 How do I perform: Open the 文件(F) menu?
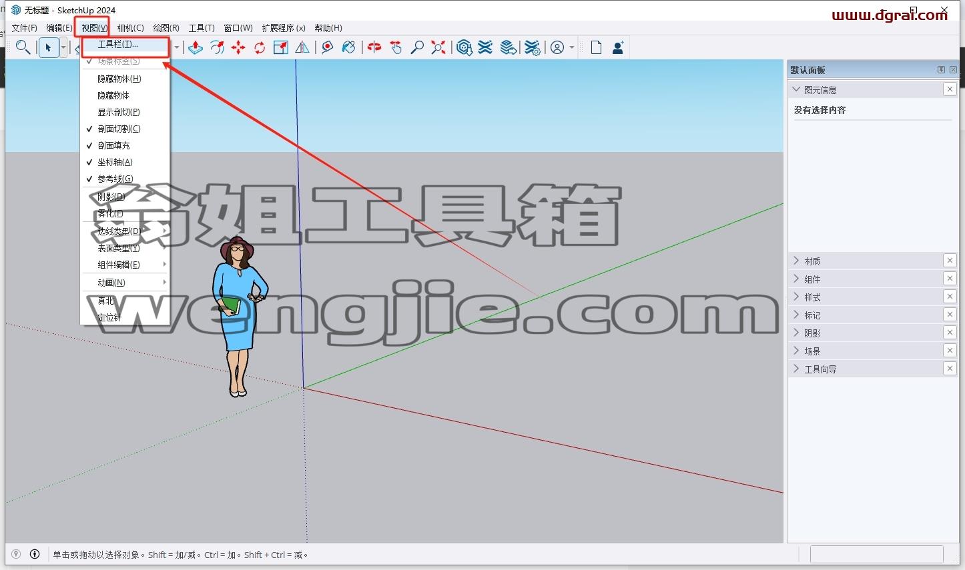pyautogui.click(x=25, y=28)
